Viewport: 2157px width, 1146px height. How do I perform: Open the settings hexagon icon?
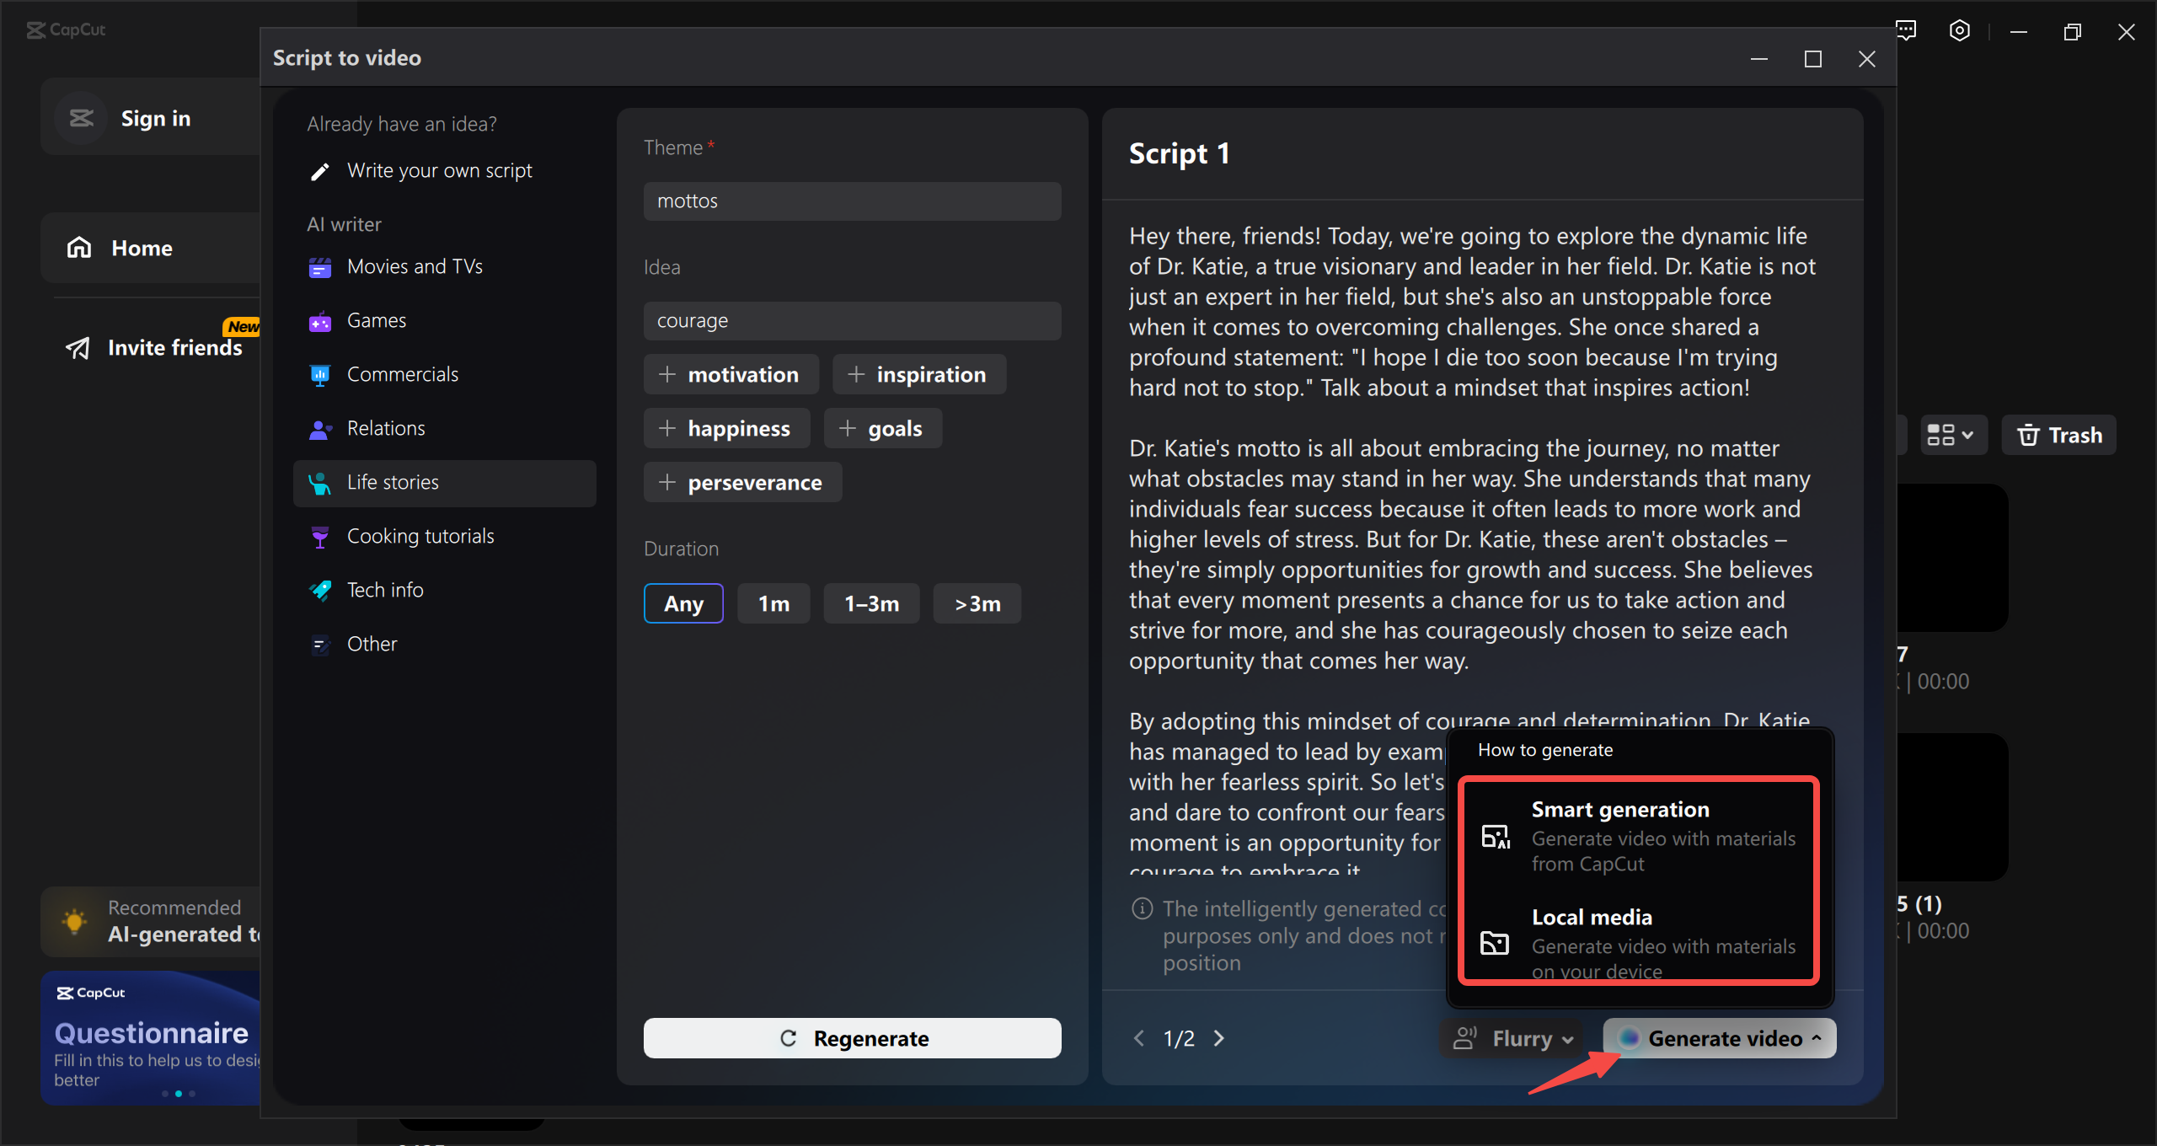[1960, 31]
